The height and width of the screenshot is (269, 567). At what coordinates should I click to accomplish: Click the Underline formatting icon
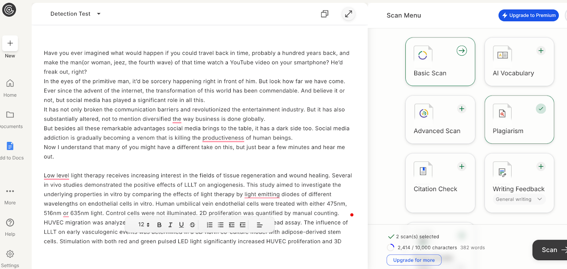[181, 225]
